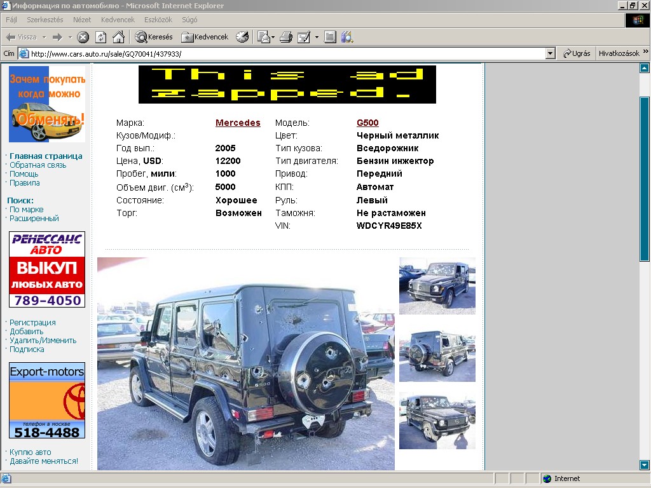
Task: Open the Подписка link
Action: pos(27,349)
